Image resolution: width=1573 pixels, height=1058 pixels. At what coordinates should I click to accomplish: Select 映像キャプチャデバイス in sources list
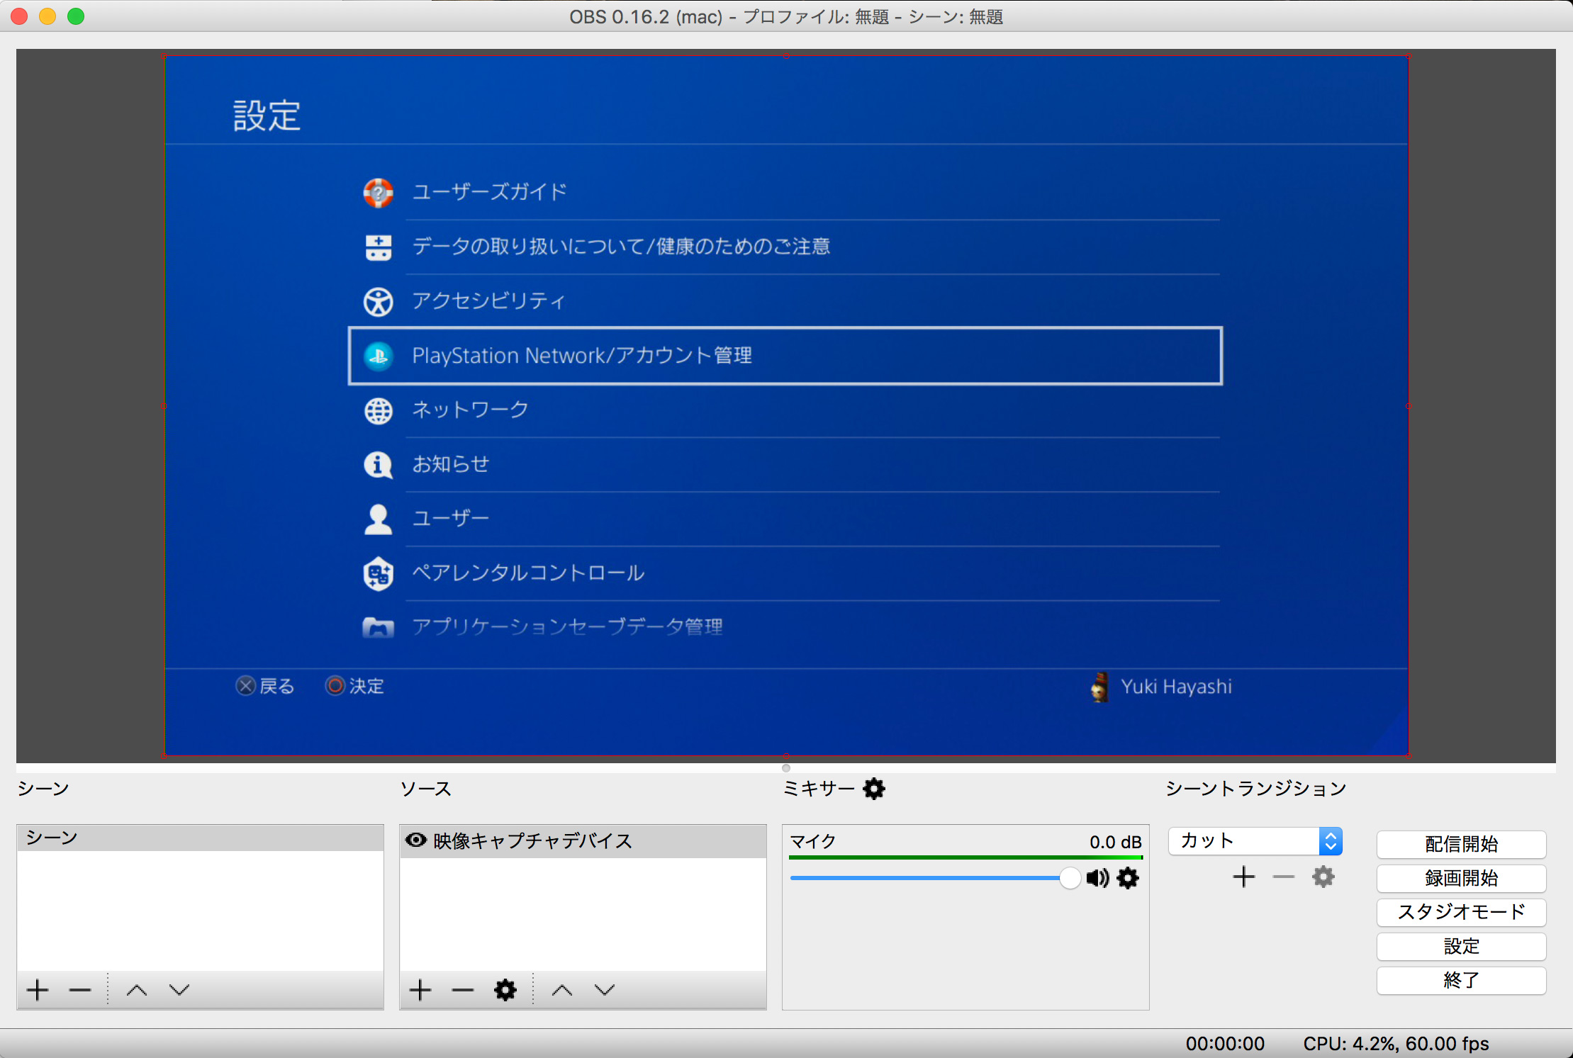click(x=583, y=841)
